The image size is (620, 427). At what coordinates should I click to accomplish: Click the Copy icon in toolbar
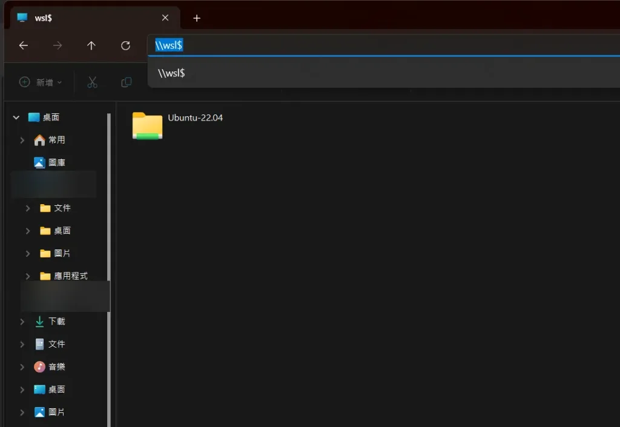(126, 82)
